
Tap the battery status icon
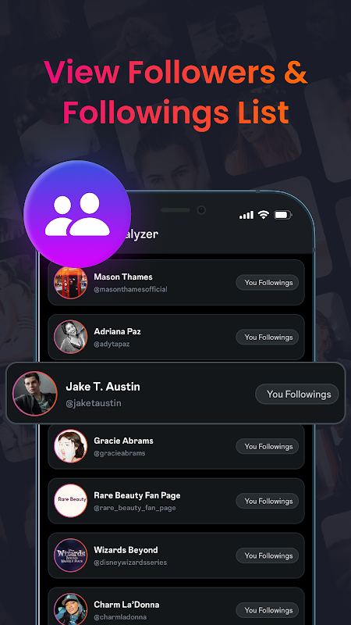click(283, 216)
